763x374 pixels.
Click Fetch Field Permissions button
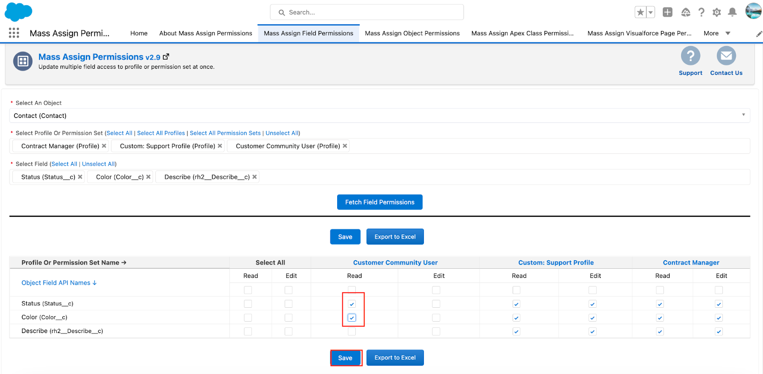(x=380, y=202)
